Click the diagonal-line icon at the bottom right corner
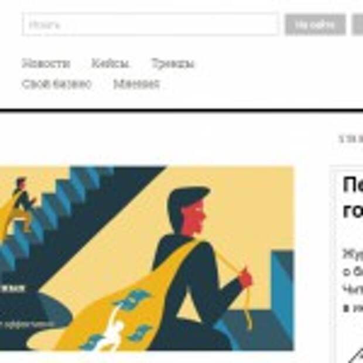The width and height of the screenshot is (363, 363). (x=355, y=356)
